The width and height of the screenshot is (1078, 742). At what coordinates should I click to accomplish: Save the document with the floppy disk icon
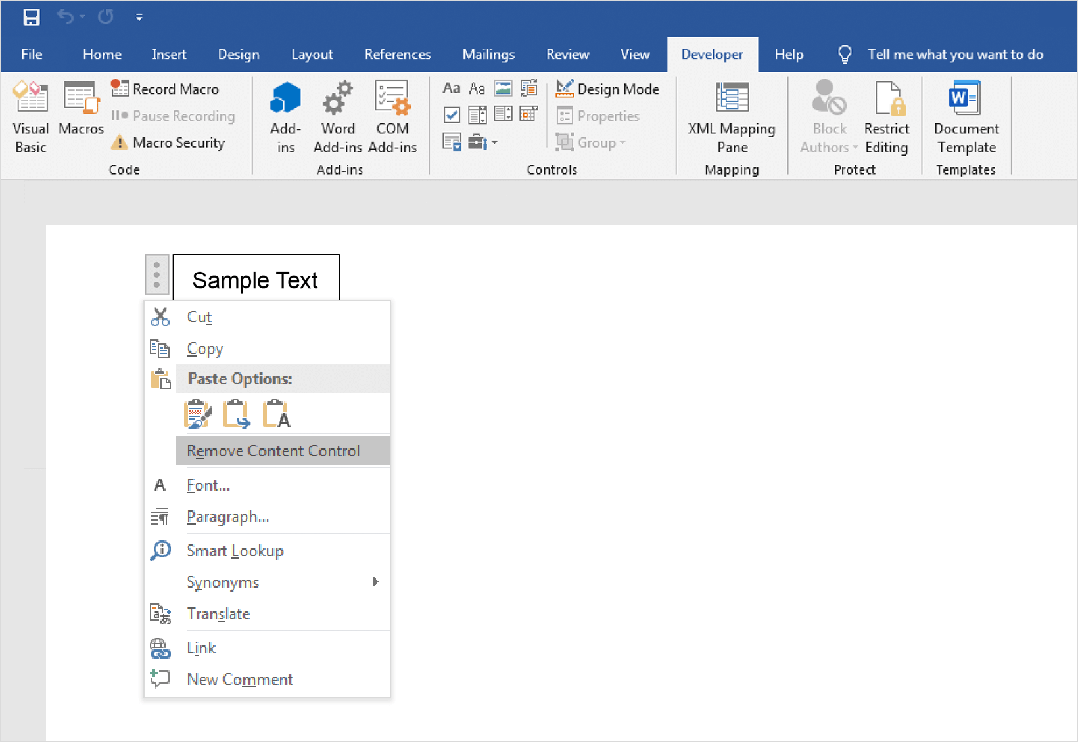tap(31, 17)
